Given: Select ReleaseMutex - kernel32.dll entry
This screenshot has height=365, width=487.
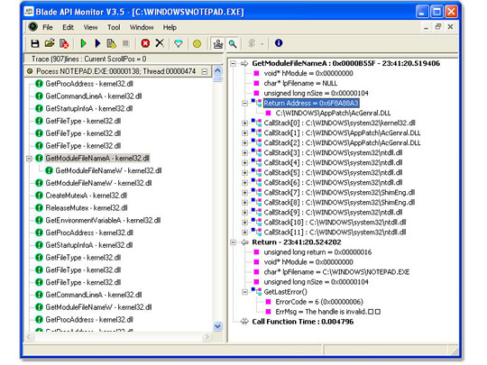Looking at the screenshot, I should [x=87, y=208].
